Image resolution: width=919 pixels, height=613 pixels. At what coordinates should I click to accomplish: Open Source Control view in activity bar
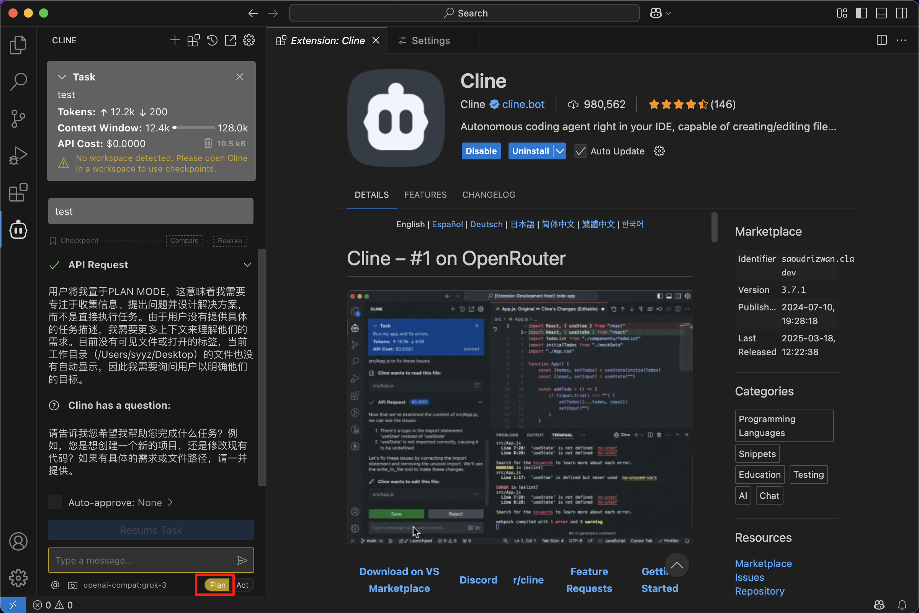[18, 118]
